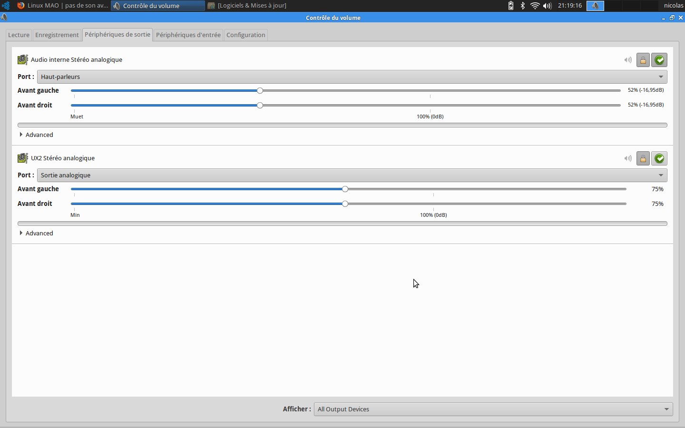Click the Audio interne volume level meter
The image size is (685, 428).
[x=342, y=125]
